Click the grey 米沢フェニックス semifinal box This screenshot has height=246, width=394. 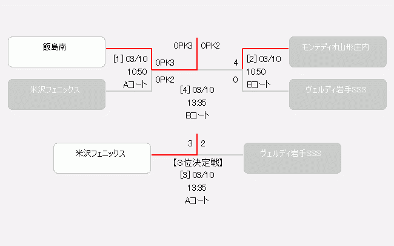click(56, 94)
